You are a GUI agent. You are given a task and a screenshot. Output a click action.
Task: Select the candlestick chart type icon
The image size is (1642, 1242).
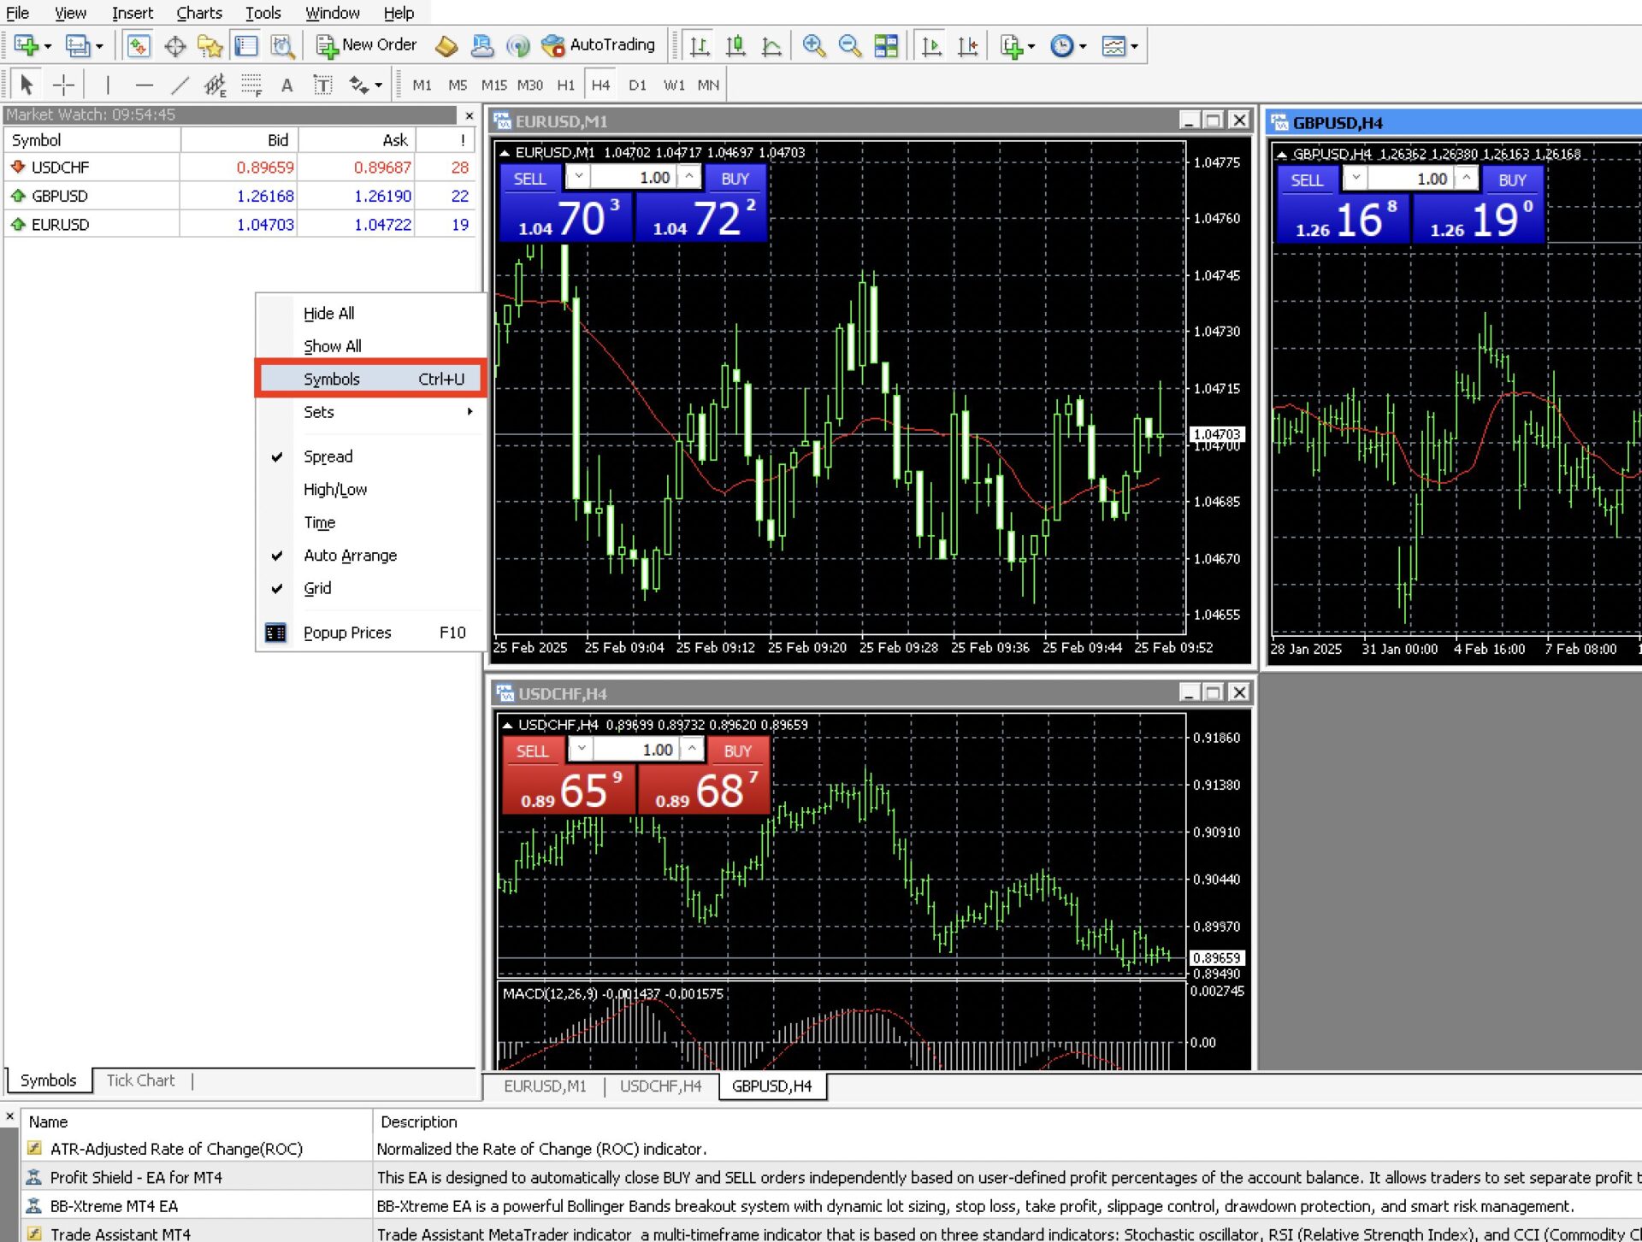point(735,45)
